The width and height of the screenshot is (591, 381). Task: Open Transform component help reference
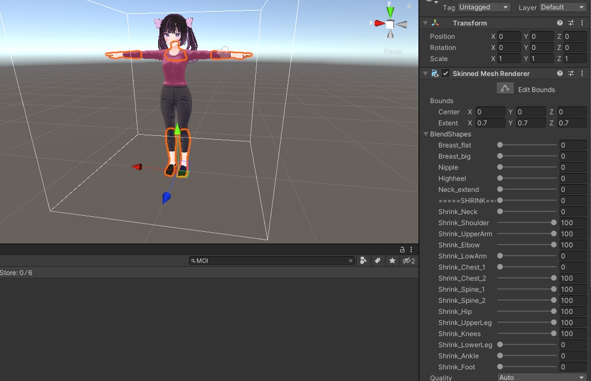(560, 23)
